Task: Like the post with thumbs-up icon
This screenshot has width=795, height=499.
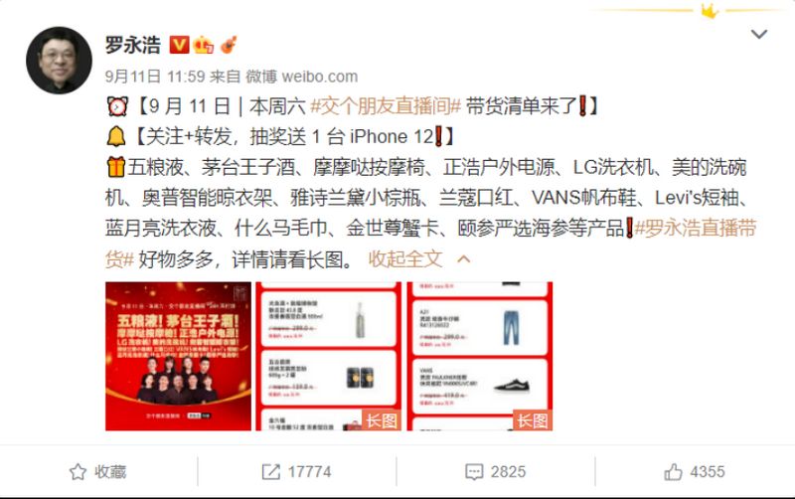Action: point(673,471)
